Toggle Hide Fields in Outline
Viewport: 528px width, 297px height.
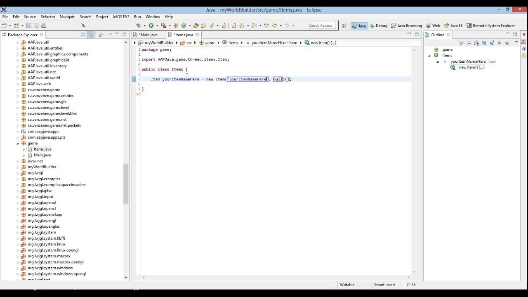click(484, 43)
